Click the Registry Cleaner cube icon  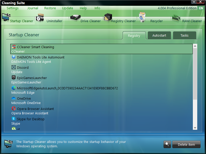coord(108,17)
